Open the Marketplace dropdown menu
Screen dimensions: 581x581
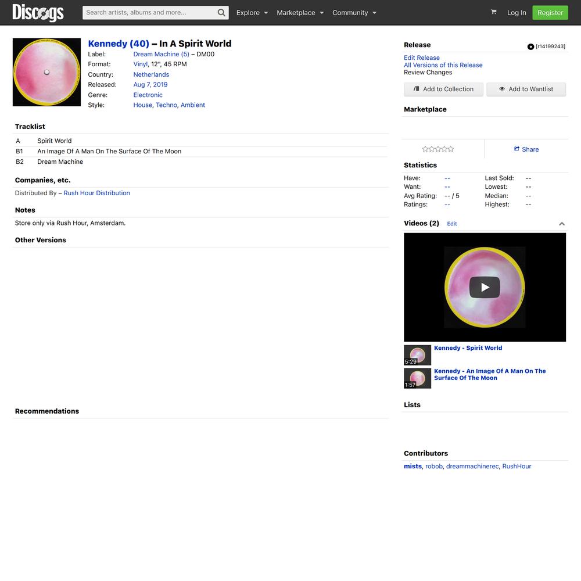[300, 13]
